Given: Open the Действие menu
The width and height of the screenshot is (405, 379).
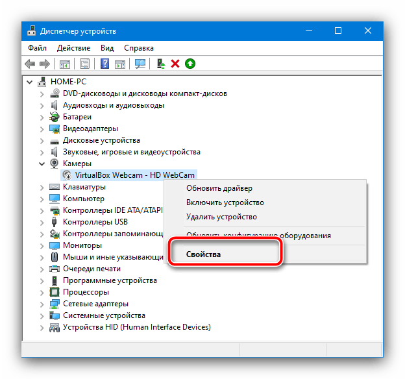Looking at the screenshot, I should 73,48.
